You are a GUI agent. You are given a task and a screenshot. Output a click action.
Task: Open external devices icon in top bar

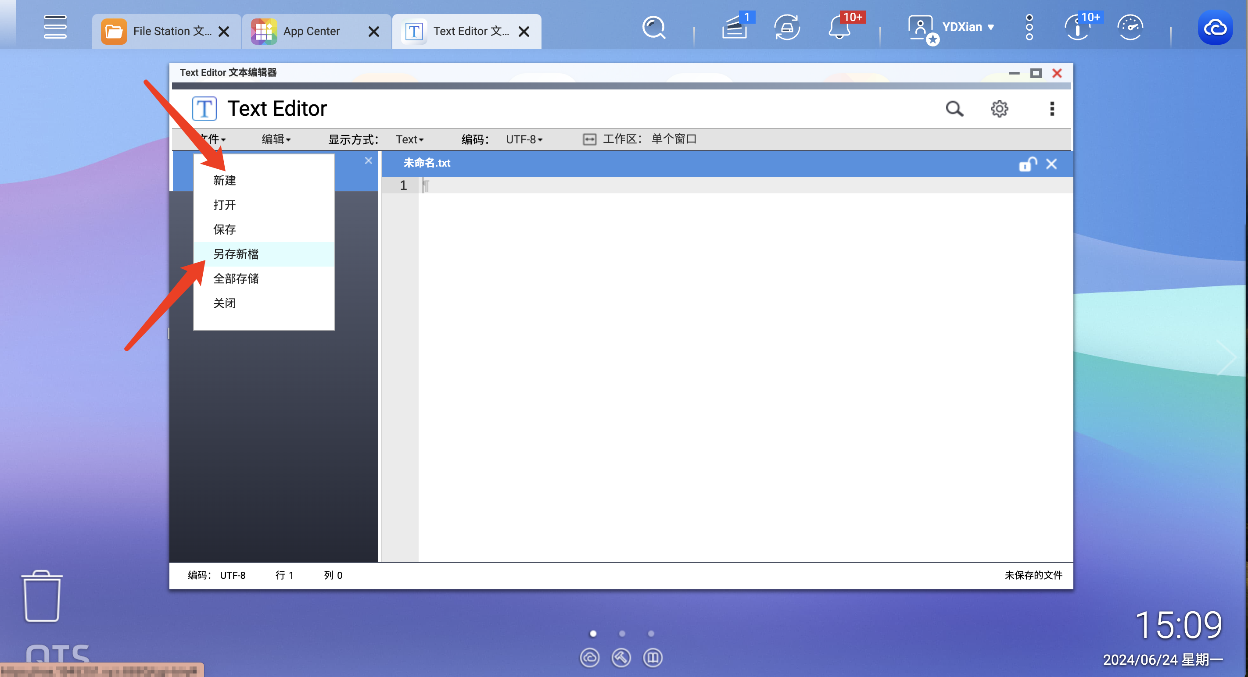click(787, 28)
